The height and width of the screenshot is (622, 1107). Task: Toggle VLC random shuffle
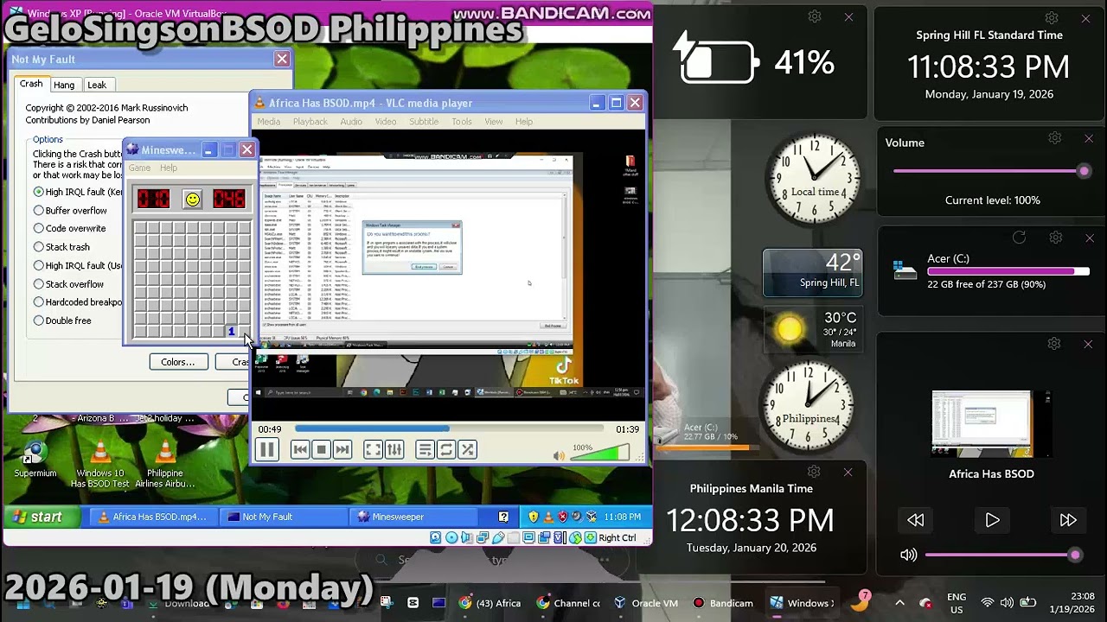click(x=467, y=449)
